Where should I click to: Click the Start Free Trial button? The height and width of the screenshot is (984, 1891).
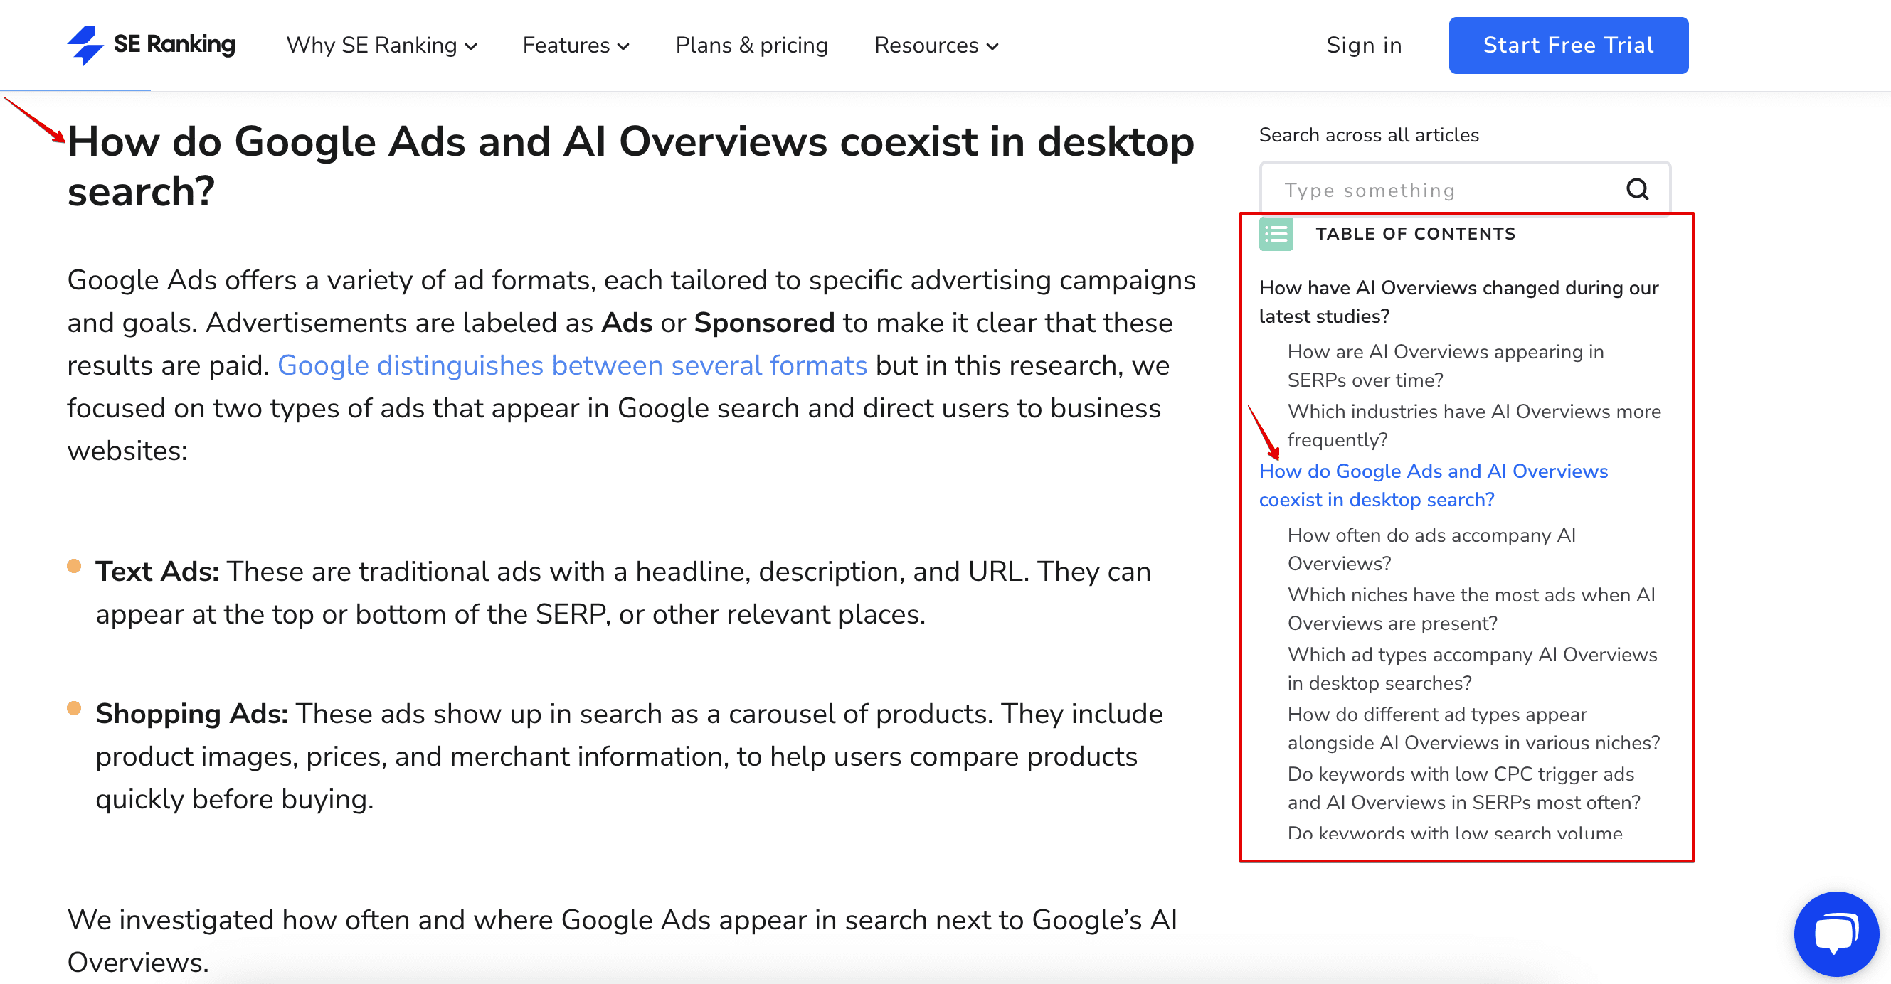click(1568, 45)
